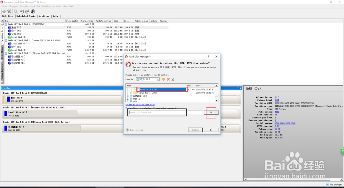Click the archive password input field

click(x=166, y=113)
